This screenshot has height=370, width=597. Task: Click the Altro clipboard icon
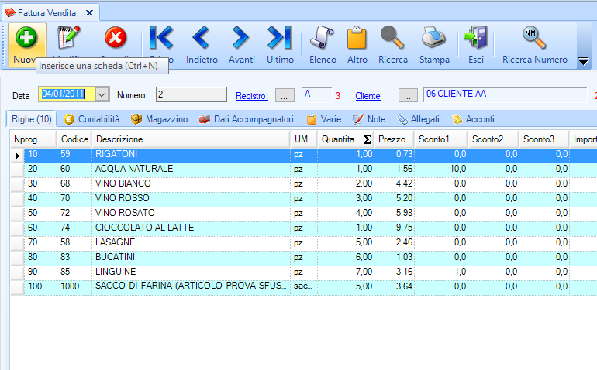(x=357, y=38)
